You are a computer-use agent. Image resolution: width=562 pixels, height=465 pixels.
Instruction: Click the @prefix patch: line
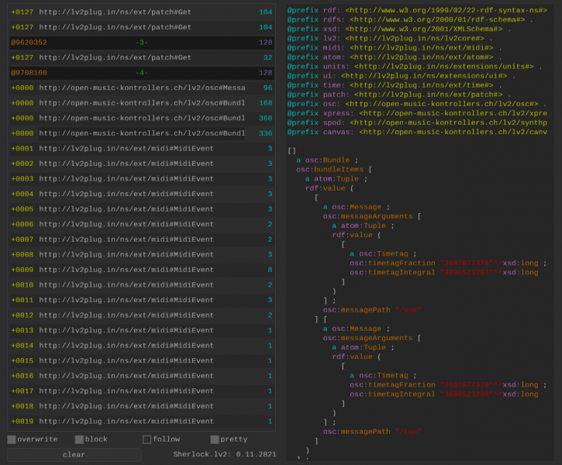[x=399, y=95]
